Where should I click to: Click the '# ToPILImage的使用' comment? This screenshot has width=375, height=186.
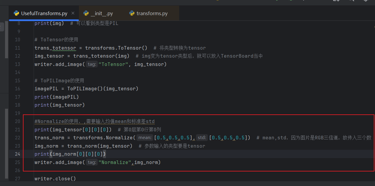click(59, 81)
